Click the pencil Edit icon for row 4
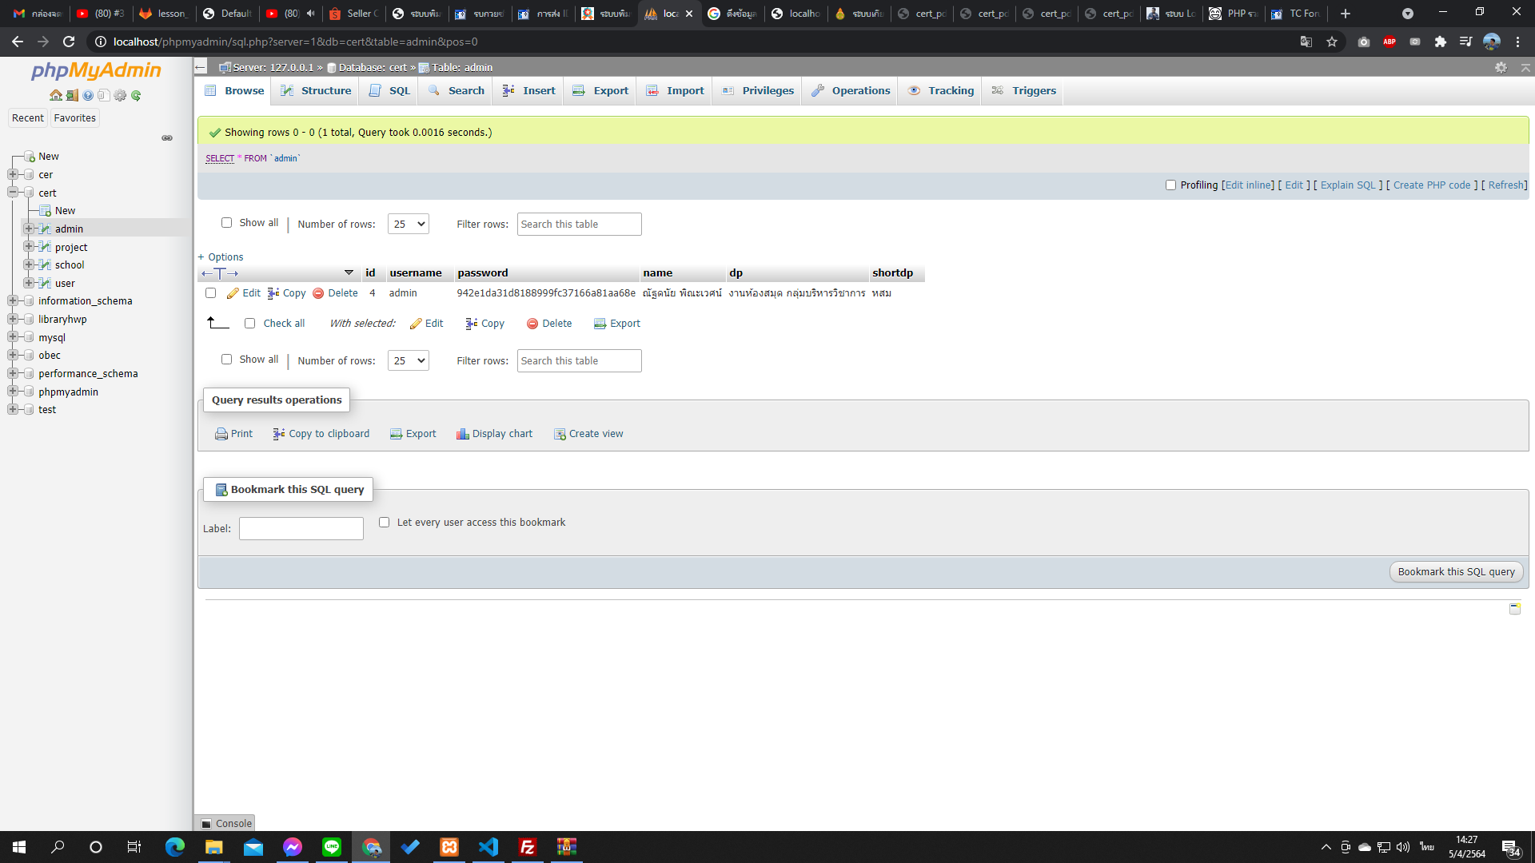 [233, 293]
